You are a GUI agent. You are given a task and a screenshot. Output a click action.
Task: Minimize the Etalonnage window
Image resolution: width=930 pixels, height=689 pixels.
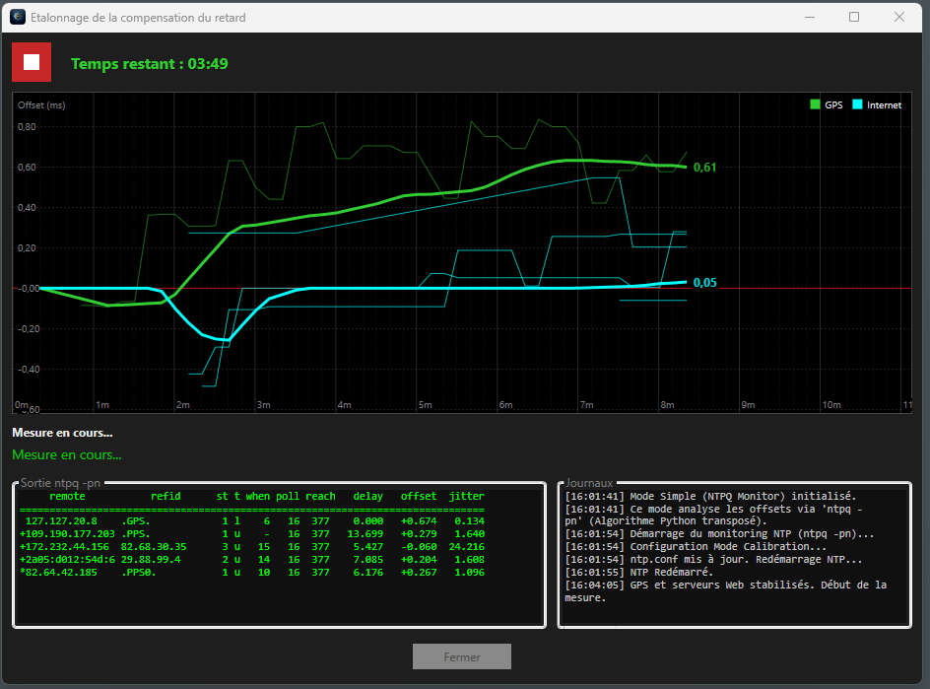[x=809, y=17]
